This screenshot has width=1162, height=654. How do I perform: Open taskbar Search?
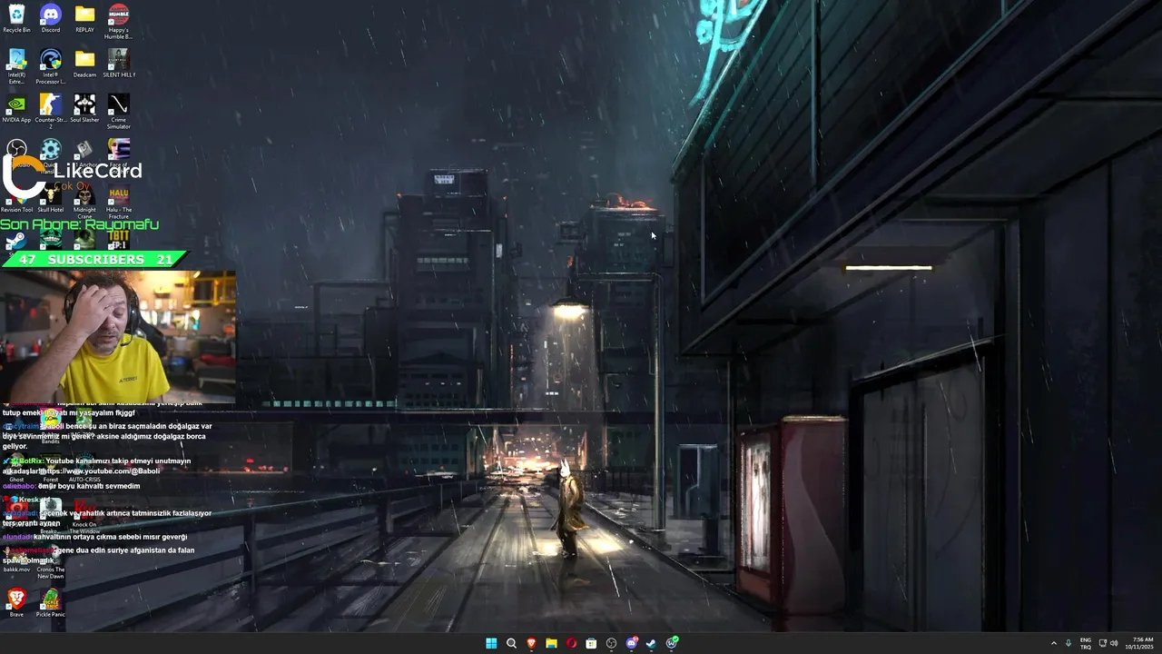point(511,643)
